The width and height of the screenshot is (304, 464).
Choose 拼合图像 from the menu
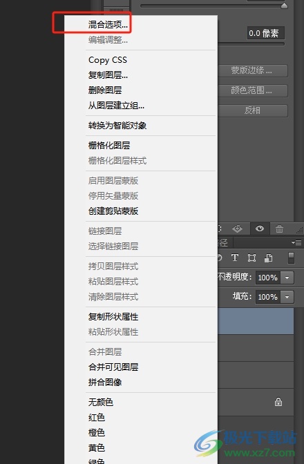click(105, 383)
